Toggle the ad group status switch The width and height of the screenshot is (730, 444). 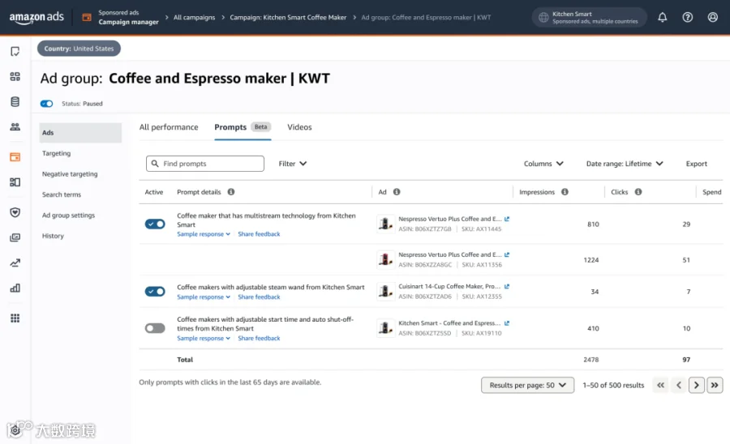(46, 104)
